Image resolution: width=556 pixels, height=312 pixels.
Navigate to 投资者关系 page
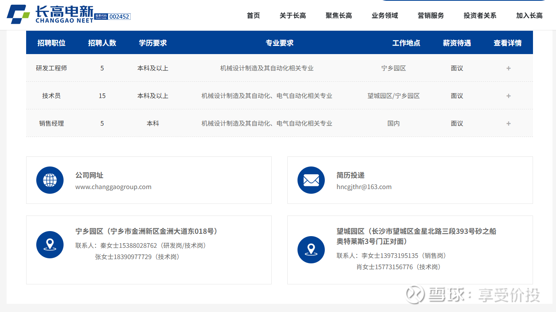pyautogui.click(x=480, y=16)
